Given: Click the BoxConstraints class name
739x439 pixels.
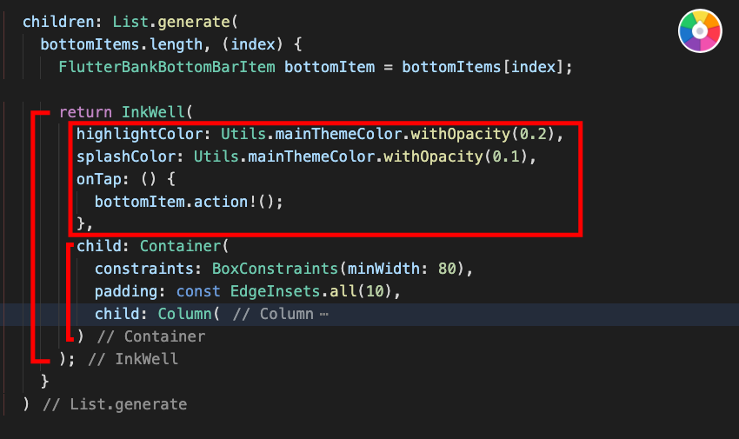Looking at the screenshot, I should [x=275, y=269].
